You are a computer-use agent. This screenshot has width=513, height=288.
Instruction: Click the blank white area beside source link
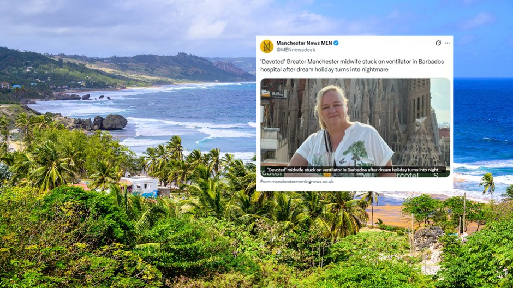[x=392, y=182]
